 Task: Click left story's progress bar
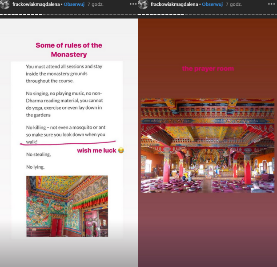[69, 15]
